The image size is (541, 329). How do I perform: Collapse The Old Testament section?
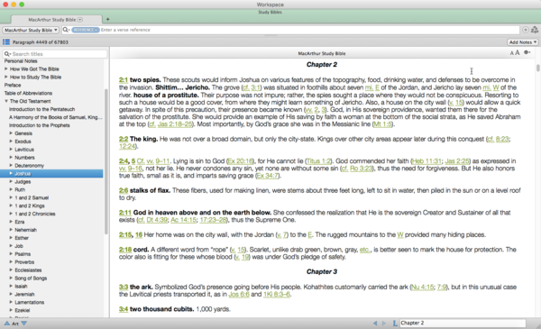pyautogui.click(x=6, y=101)
